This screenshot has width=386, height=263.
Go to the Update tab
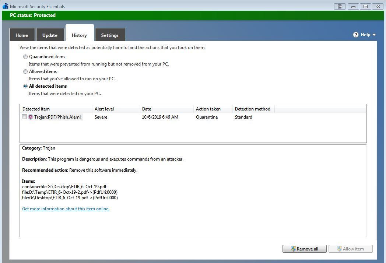(x=50, y=35)
